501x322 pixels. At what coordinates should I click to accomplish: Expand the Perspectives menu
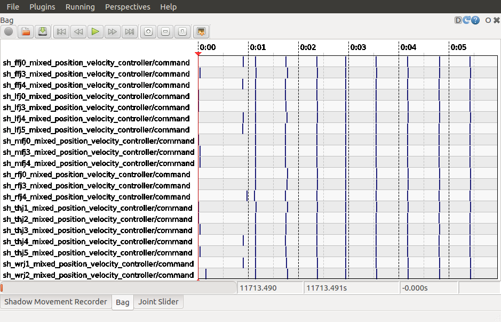click(x=128, y=7)
